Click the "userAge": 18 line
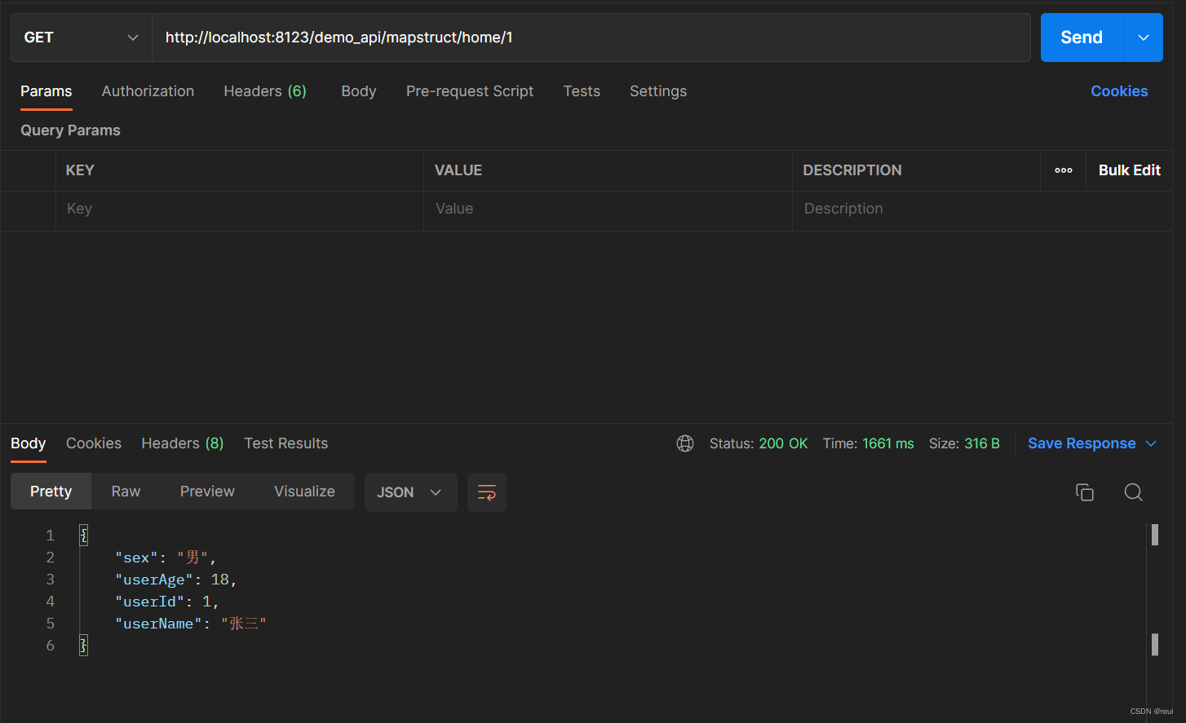The image size is (1186, 723). point(175,580)
